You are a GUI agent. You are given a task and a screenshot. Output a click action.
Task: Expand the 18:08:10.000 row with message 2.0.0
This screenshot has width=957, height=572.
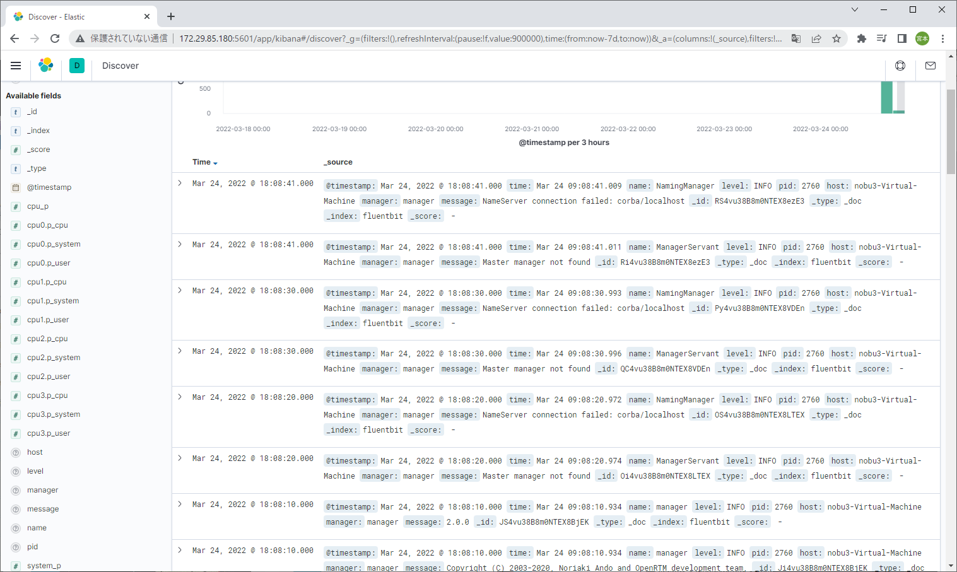(x=180, y=505)
